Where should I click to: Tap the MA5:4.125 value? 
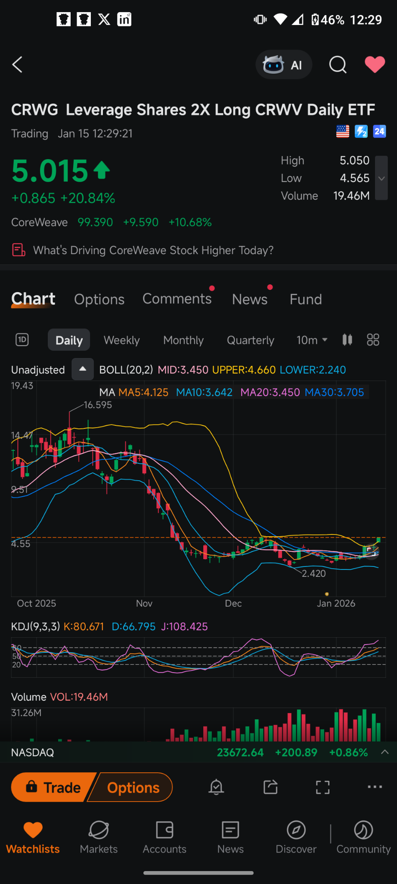click(143, 392)
